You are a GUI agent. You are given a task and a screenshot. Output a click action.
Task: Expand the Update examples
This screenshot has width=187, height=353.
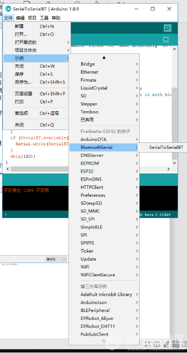(x=104, y=259)
